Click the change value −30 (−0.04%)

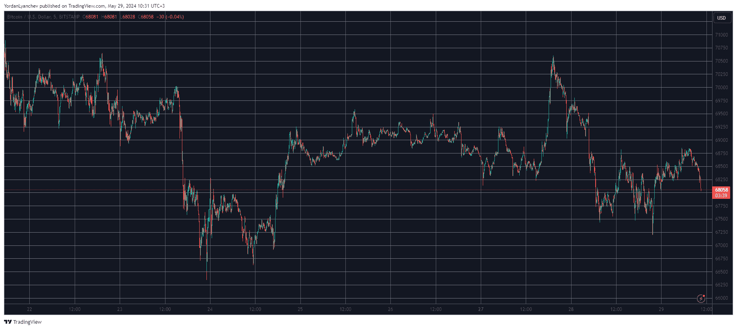(x=170, y=17)
